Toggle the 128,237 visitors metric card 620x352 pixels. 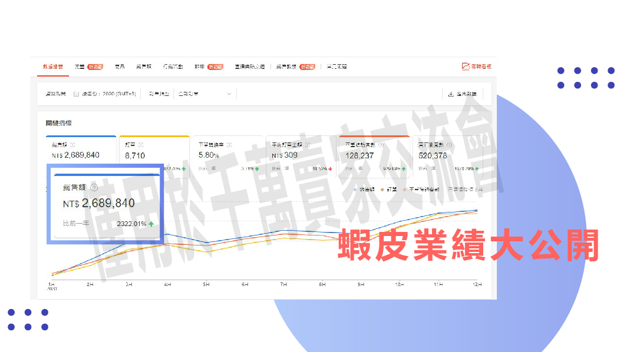click(x=373, y=155)
